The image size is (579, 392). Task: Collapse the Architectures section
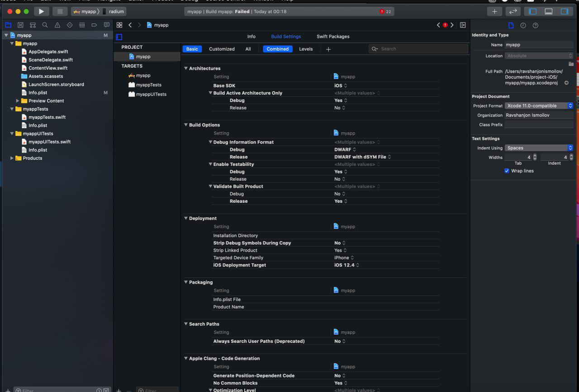tap(186, 68)
